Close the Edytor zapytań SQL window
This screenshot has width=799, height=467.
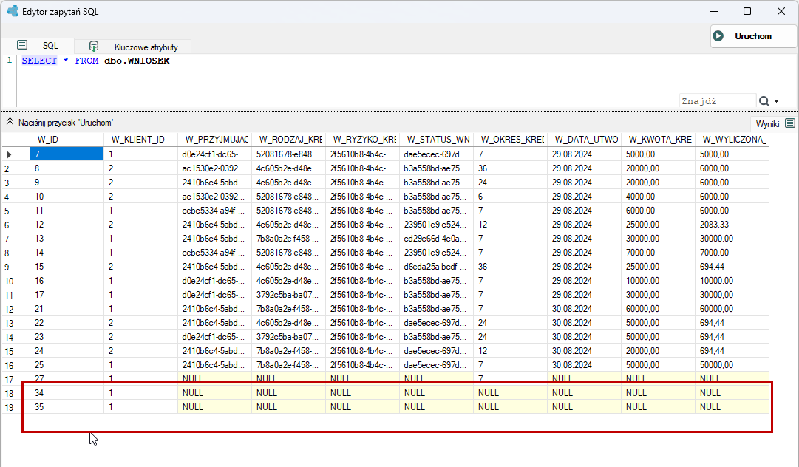pyautogui.click(x=781, y=11)
